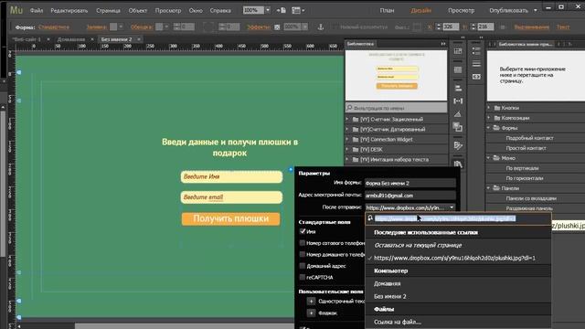The image size is (585, 329).
Task: Open the Опубликовать dropdown arrow
Action: (x=536, y=10)
